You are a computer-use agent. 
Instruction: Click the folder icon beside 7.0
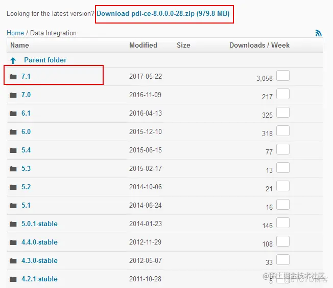coord(13,95)
